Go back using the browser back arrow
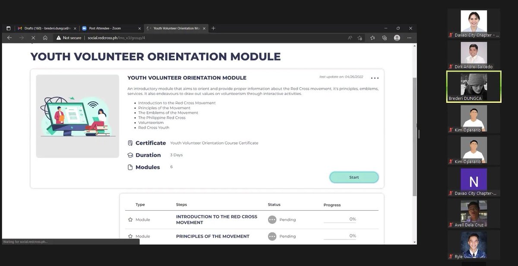Image resolution: width=518 pixels, height=266 pixels. pos(9,38)
